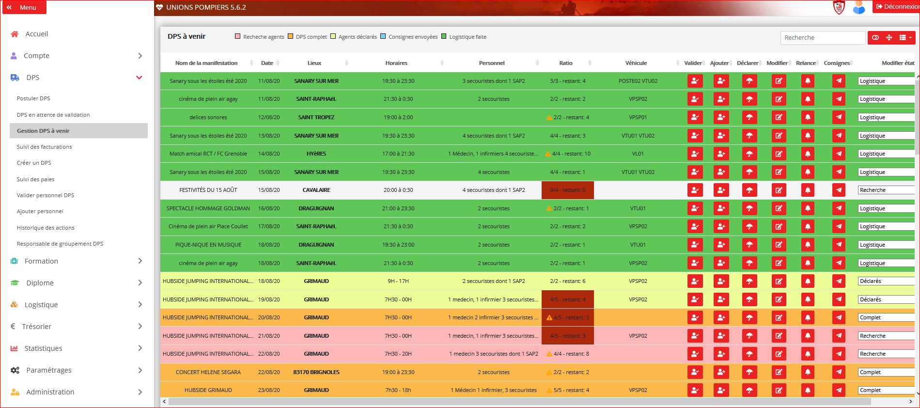Add personnel to FESTIVITÉS DU 15 AOÛT
The height and width of the screenshot is (408, 920).
[x=721, y=190]
